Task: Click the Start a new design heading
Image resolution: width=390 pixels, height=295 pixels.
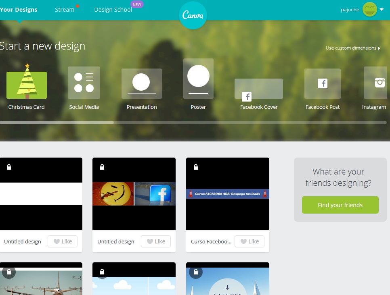Action: [x=42, y=46]
